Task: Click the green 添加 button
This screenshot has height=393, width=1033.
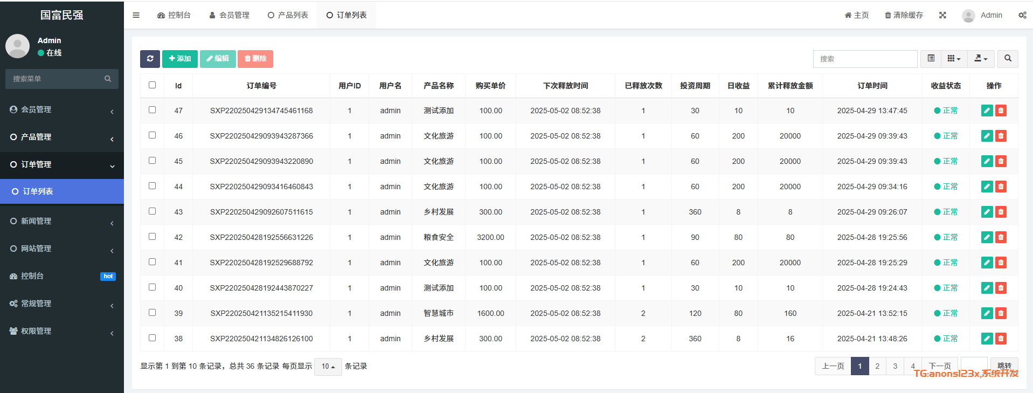Action: 179,59
